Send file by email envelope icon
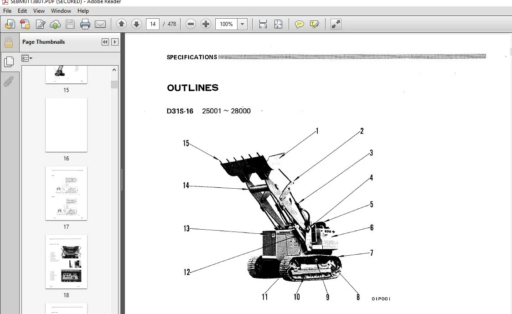512x314 pixels. pyautogui.click(x=100, y=24)
